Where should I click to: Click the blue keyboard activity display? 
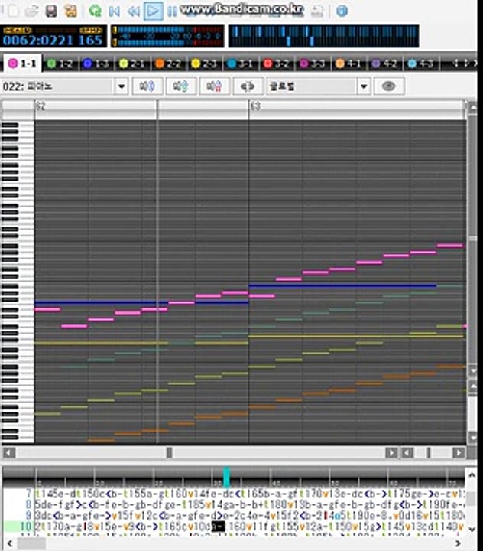pyautogui.click(x=323, y=36)
